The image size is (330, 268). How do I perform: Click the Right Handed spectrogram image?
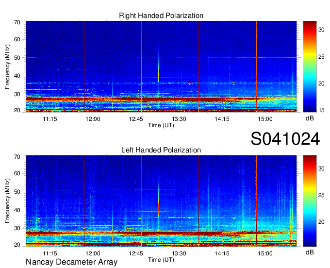(161, 67)
